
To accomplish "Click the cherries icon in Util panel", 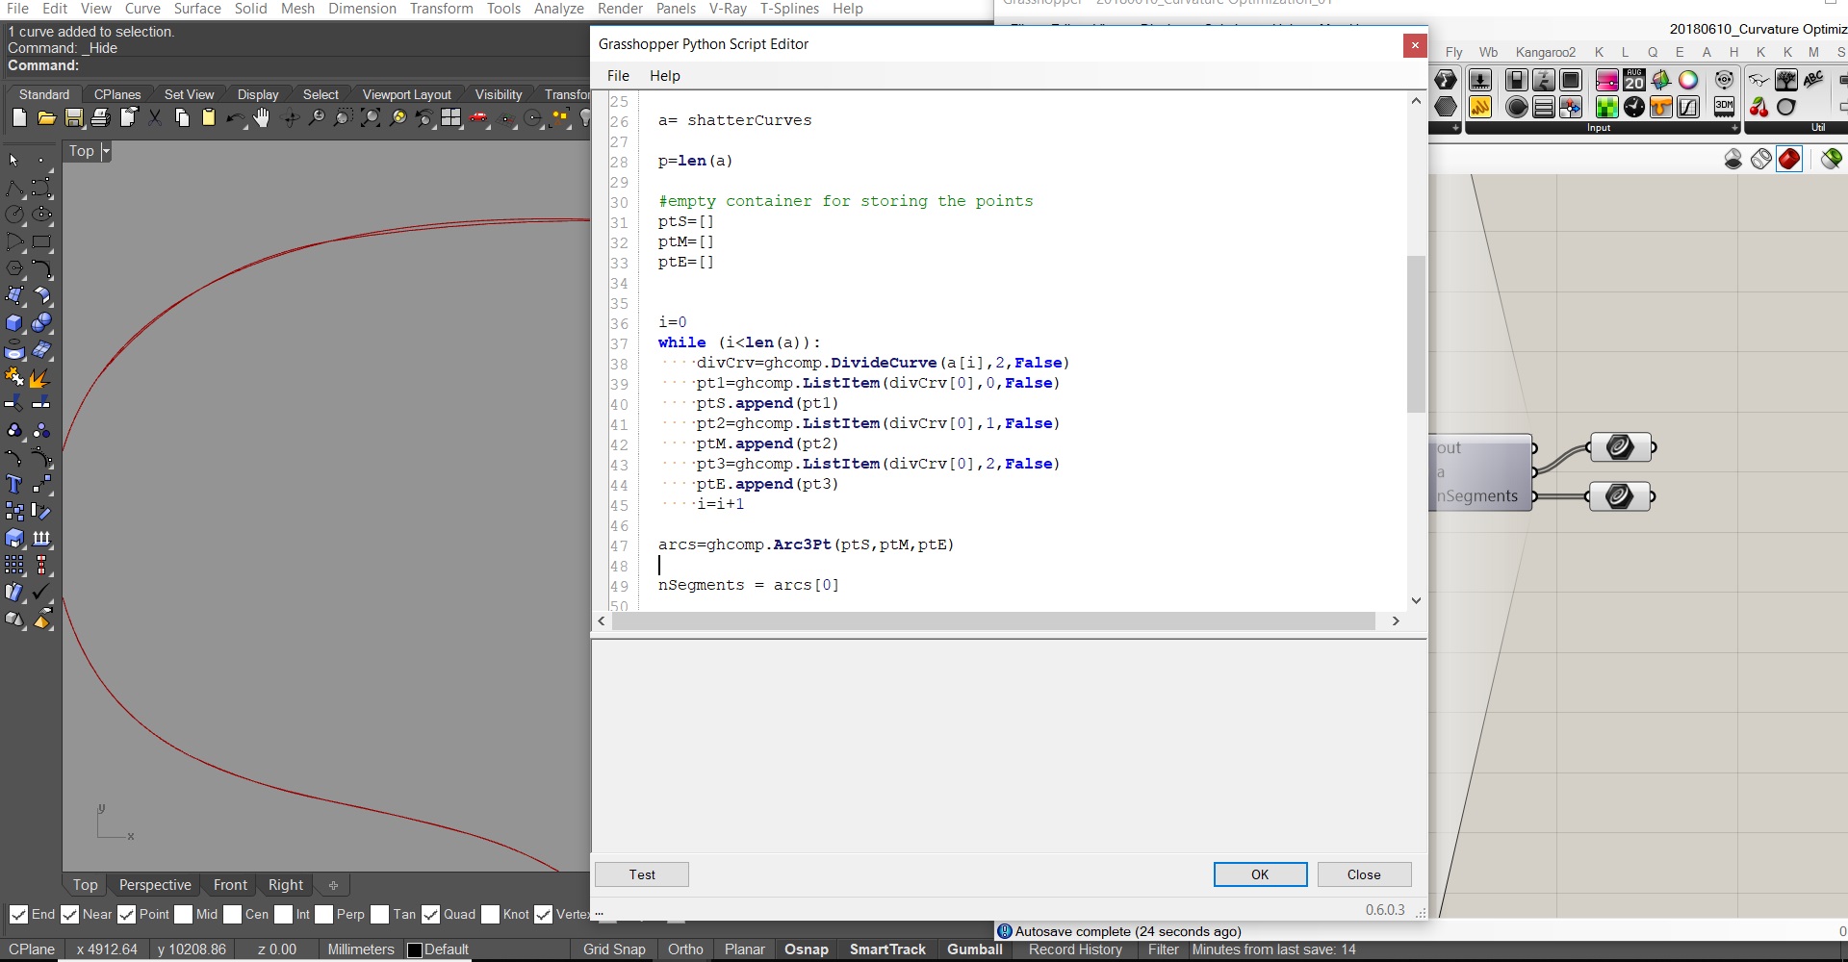I will coord(1759,107).
